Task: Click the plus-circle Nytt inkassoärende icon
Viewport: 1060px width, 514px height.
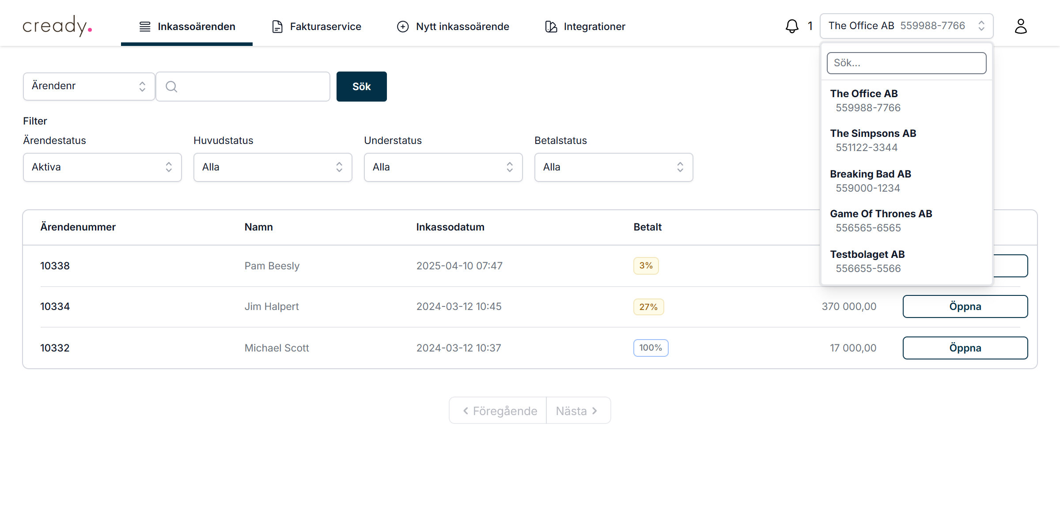Action: point(403,26)
